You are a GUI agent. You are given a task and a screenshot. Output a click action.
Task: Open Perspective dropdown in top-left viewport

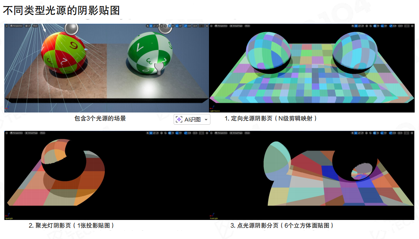tap(16, 26)
